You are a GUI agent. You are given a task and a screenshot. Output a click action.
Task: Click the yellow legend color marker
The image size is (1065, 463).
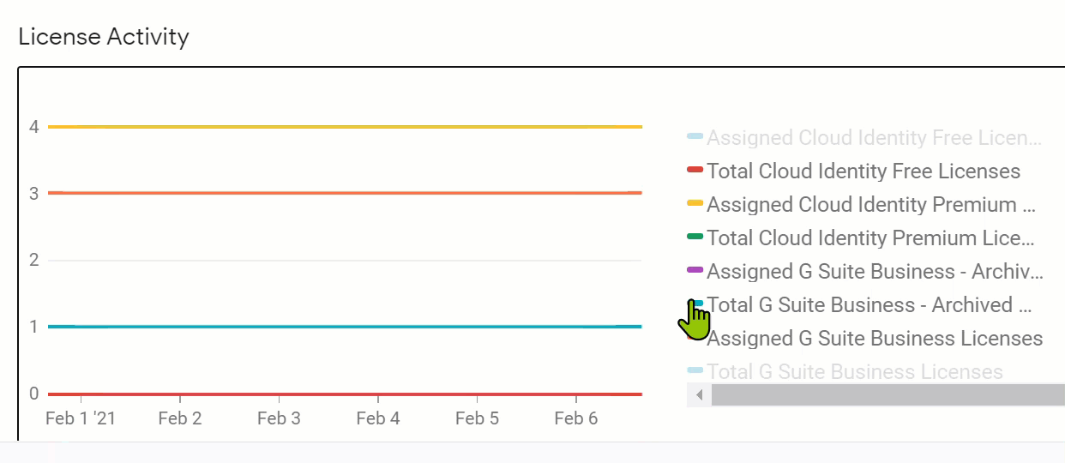pyautogui.click(x=695, y=203)
